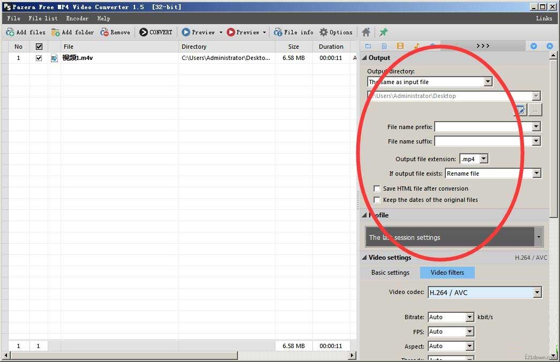Open the File list menu

[x=43, y=18]
